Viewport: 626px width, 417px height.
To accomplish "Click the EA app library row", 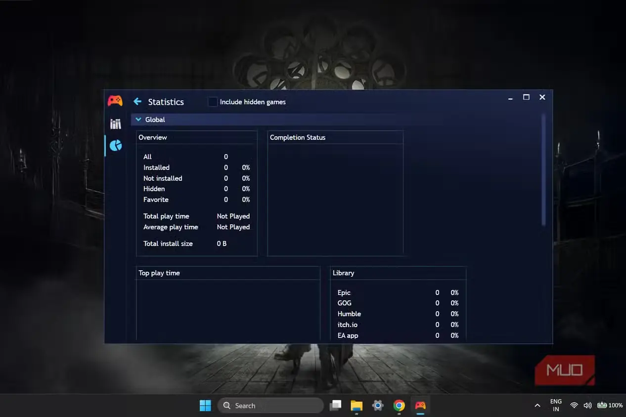I will [x=398, y=335].
